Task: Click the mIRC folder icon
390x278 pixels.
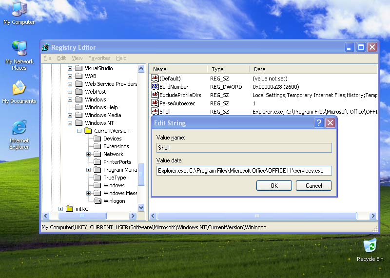Action: [x=69, y=209]
